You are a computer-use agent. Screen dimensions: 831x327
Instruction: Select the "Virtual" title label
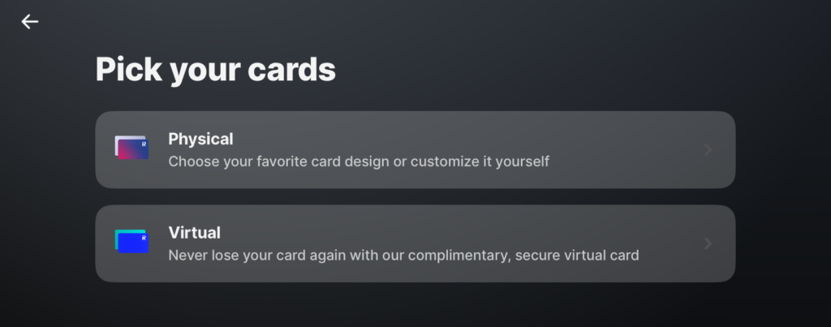tap(194, 232)
